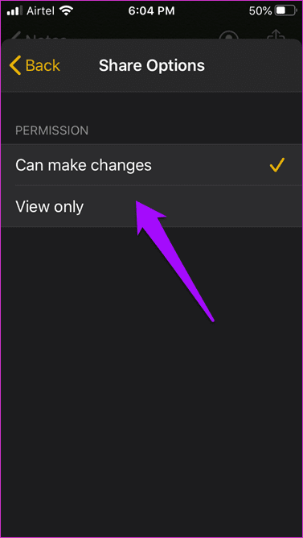Tap the dimmed share icon behind sheet

[x=276, y=35]
